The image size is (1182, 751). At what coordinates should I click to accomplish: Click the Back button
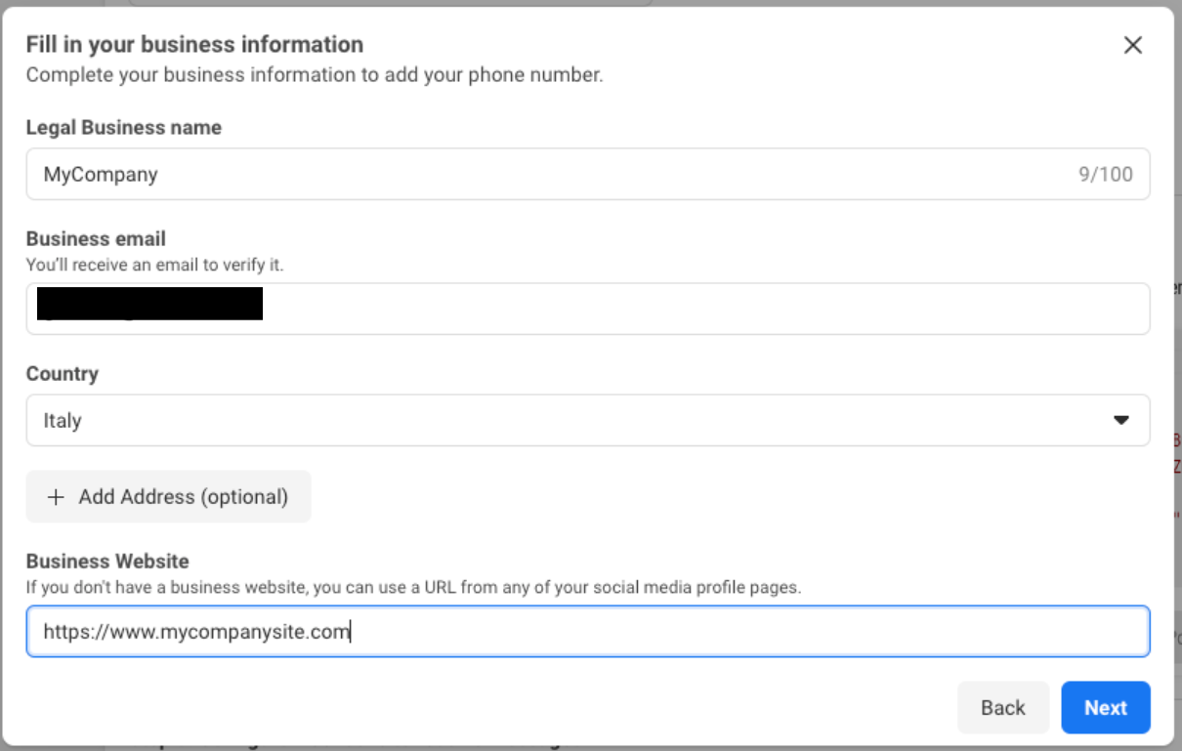click(1002, 708)
